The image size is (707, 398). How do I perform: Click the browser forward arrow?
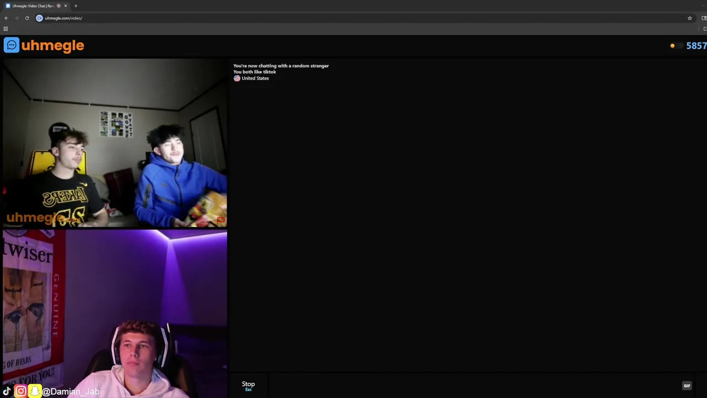click(x=17, y=18)
